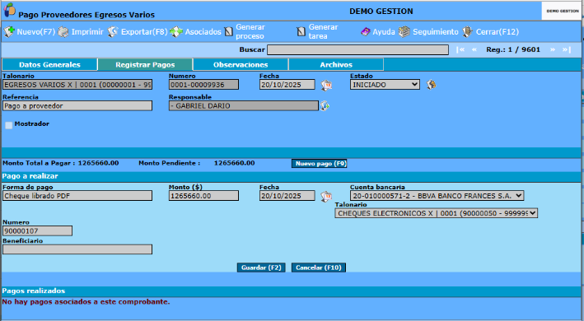Click the Seguimiento icon
This screenshot has width=584, height=321.
point(404,32)
